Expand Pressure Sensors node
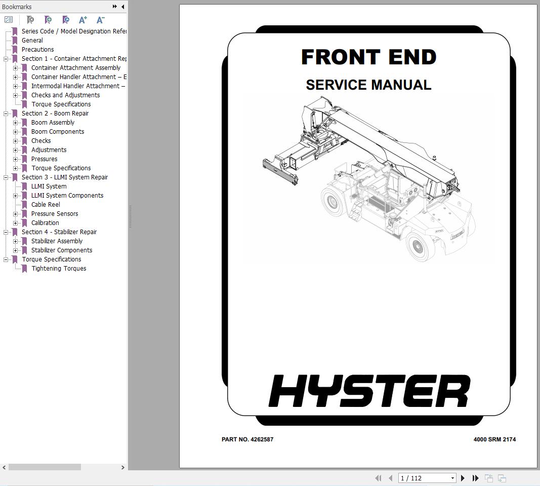Viewport: 540px width, 486px height. tap(15, 214)
